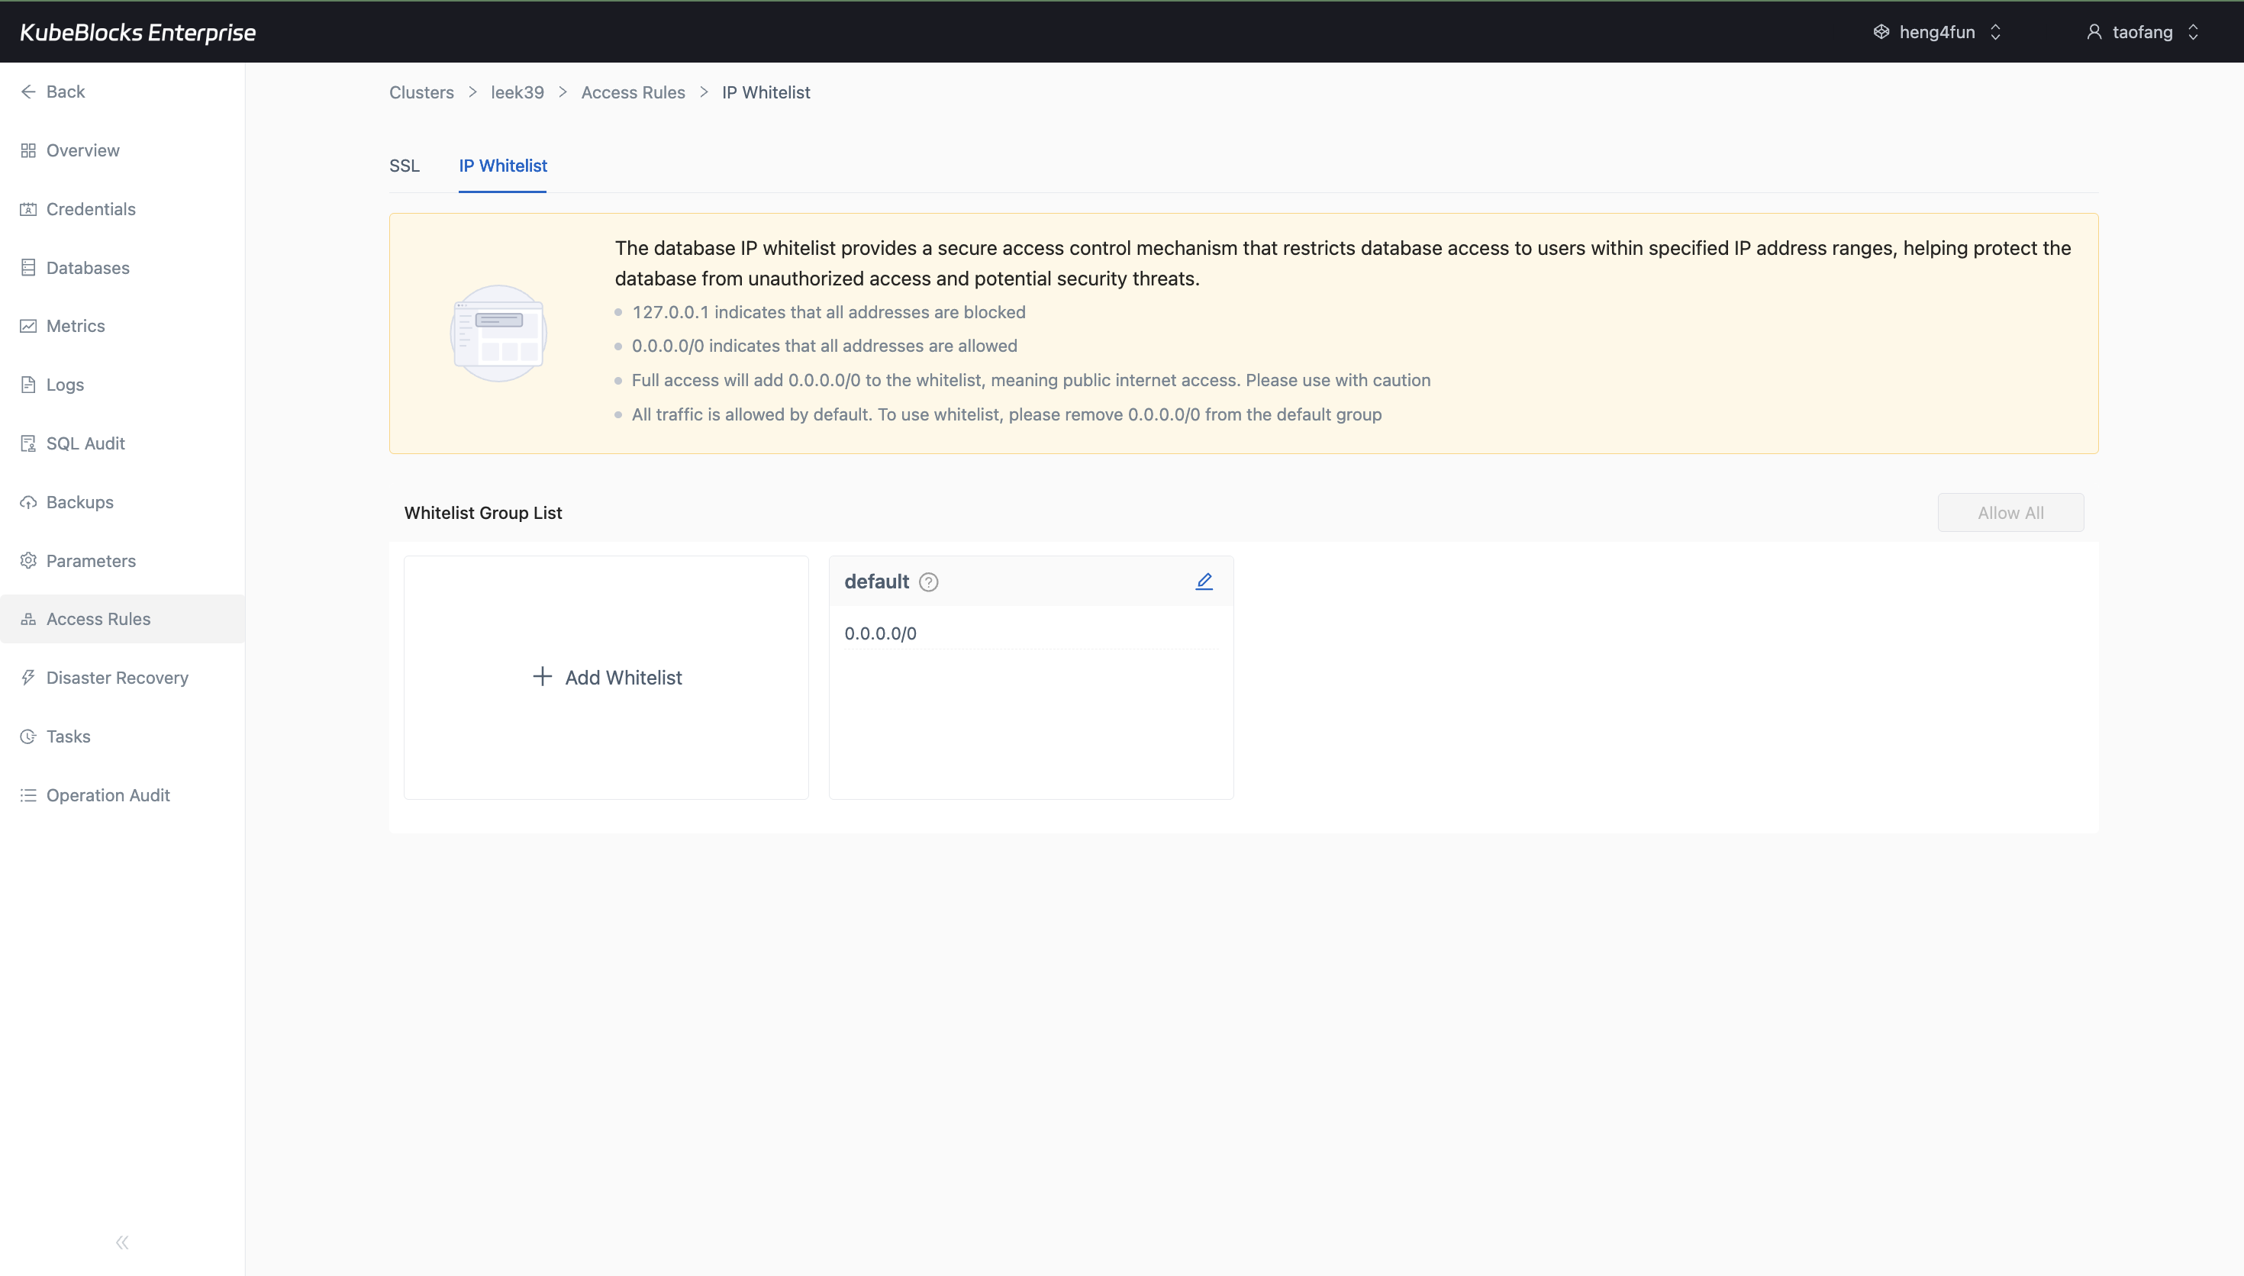The height and width of the screenshot is (1276, 2244).
Task: Open the heng4fun workspace selector
Action: [1936, 31]
